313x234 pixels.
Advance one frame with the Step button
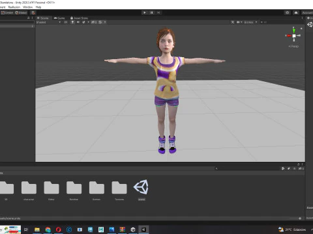click(158, 12)
